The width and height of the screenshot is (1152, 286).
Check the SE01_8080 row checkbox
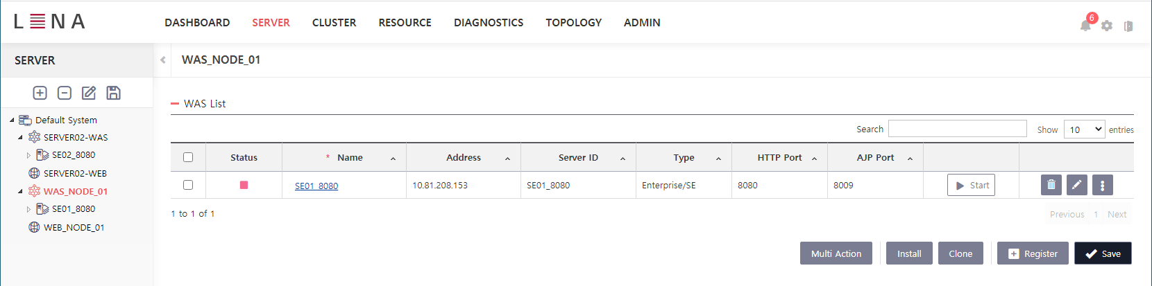coord(188,185)
